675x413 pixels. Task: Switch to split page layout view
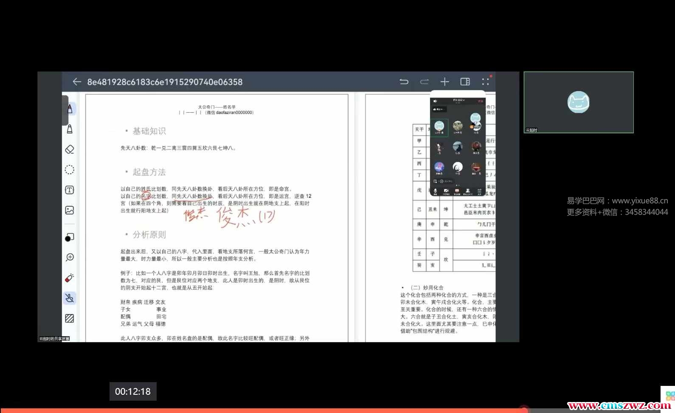pyautogui.click(x=465, y=82)
